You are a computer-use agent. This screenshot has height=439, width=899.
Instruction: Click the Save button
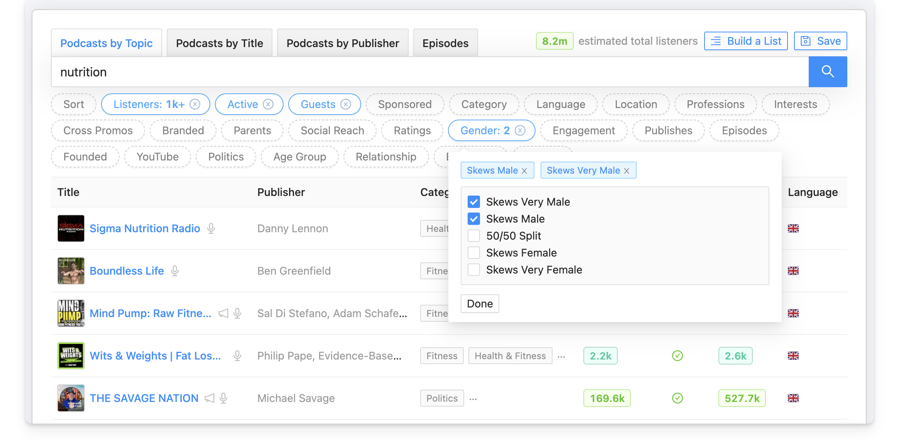point(821,41)
